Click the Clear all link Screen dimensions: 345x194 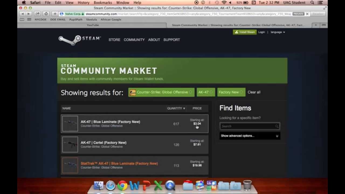click(x=254, y=92)
